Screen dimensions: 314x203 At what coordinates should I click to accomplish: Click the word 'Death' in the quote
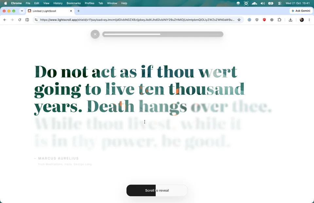pos(111,106)
